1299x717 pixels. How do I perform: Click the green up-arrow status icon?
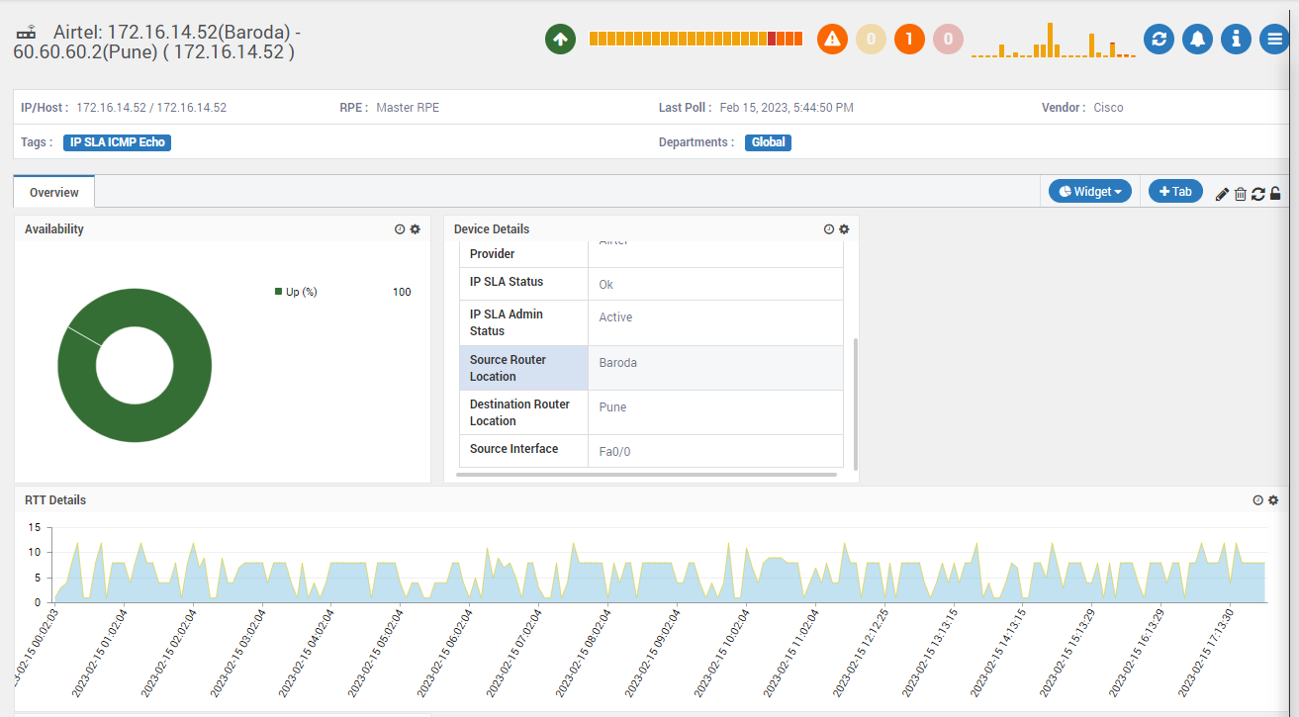pyautogui.click(x=561, y=40)
